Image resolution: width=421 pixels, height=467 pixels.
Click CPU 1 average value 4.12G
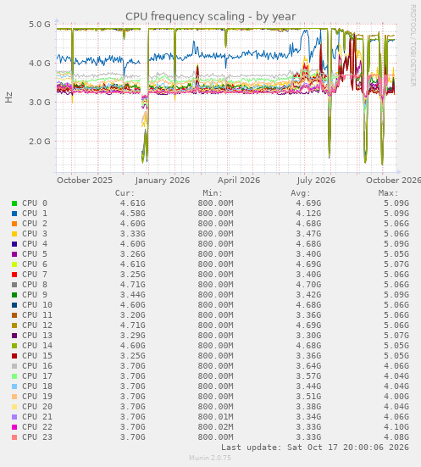[308, 214]
